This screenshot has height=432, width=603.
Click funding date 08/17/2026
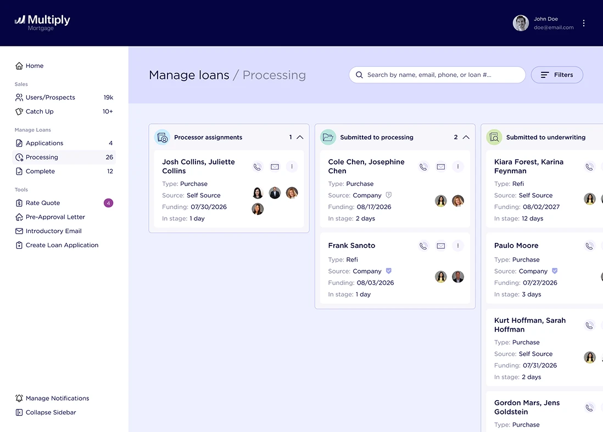[x=374, y=207]
